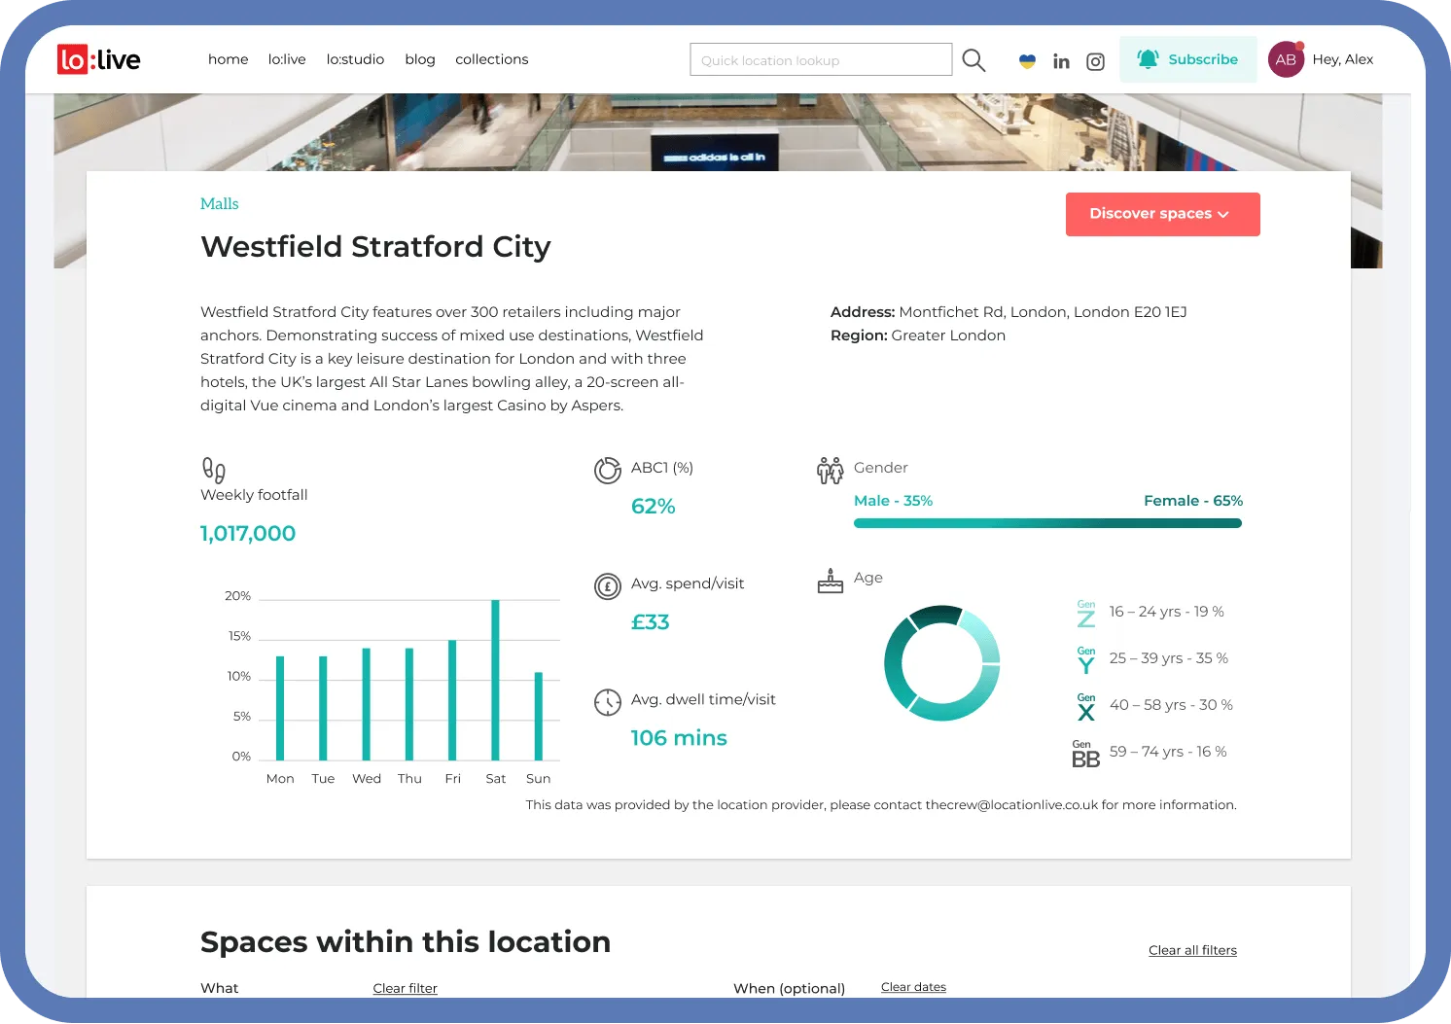Open the Instagram icon link
Screen dimensions: 1451x1024
click(x=1095, y=61)
